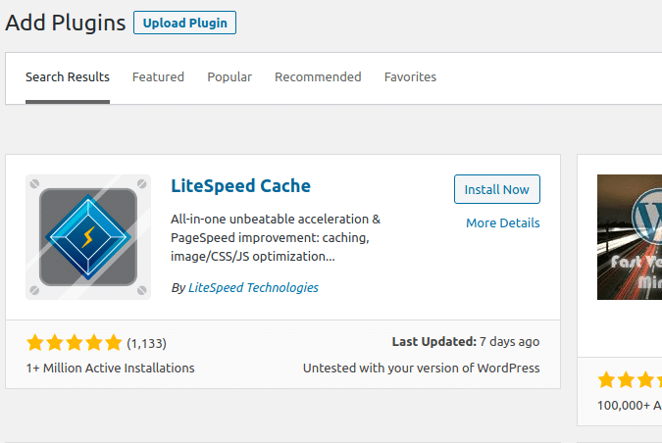Click second star of LiteSpeed Cache rating

point(55,343)
